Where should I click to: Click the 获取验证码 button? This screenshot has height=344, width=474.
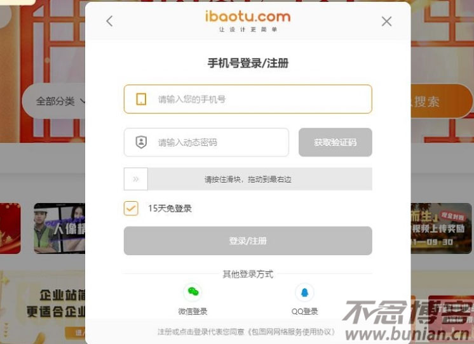[335, 142]
